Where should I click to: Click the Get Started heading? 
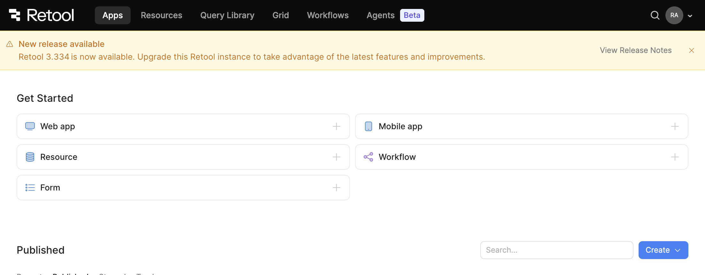coord(45,98)
